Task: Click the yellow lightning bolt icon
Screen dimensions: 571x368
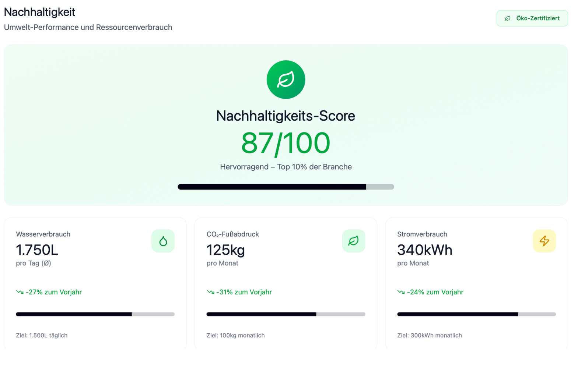Action: (x=544, y=241)
